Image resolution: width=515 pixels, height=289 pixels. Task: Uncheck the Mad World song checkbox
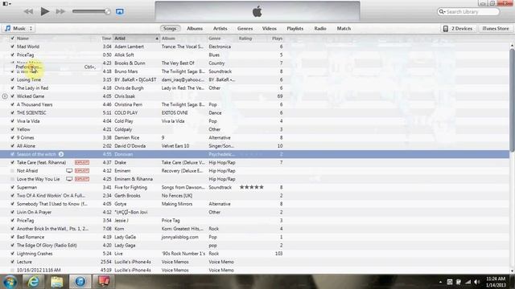[x=13, y=47]
